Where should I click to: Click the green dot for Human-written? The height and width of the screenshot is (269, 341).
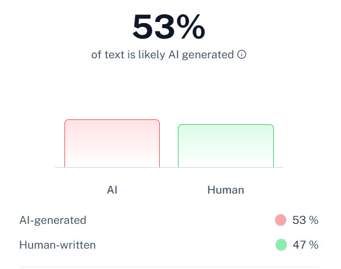tap(281, 245)
